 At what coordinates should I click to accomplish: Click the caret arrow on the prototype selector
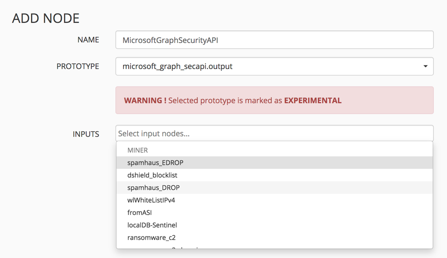(x=425, y=66)
